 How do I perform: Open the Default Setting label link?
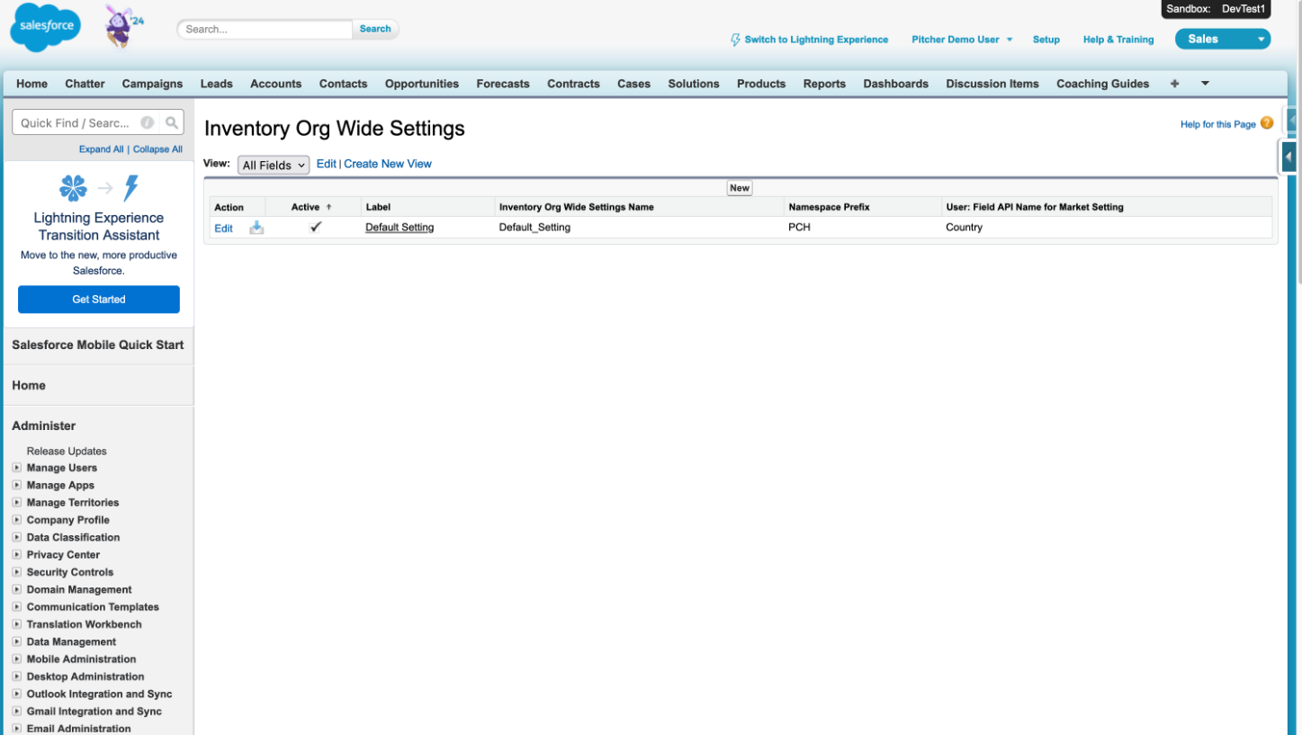pyautogui.click(x=400, y=228)
